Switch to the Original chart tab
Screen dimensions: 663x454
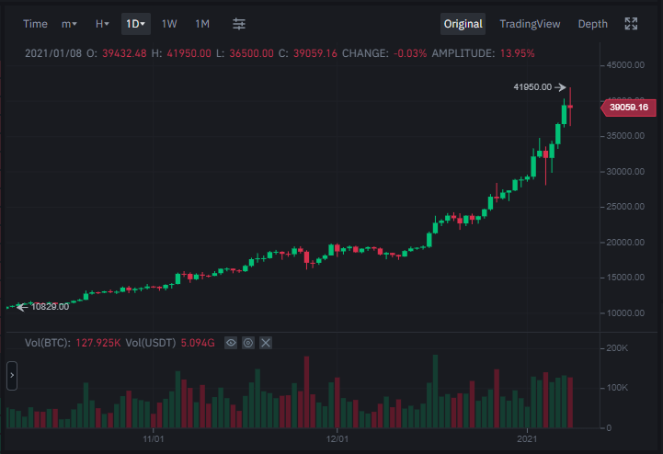pos(463,24)
